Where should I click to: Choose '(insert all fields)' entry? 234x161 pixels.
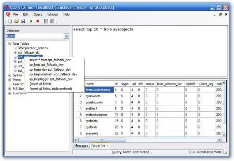click(54, 84)
